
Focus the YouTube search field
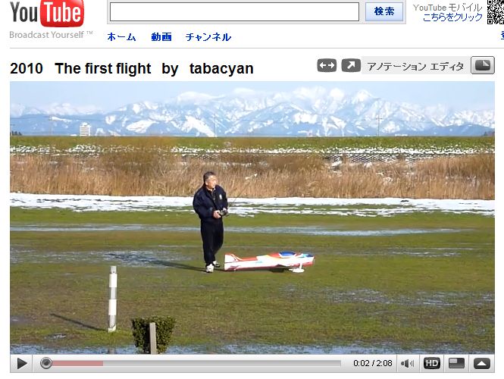(x=234, y=12)
